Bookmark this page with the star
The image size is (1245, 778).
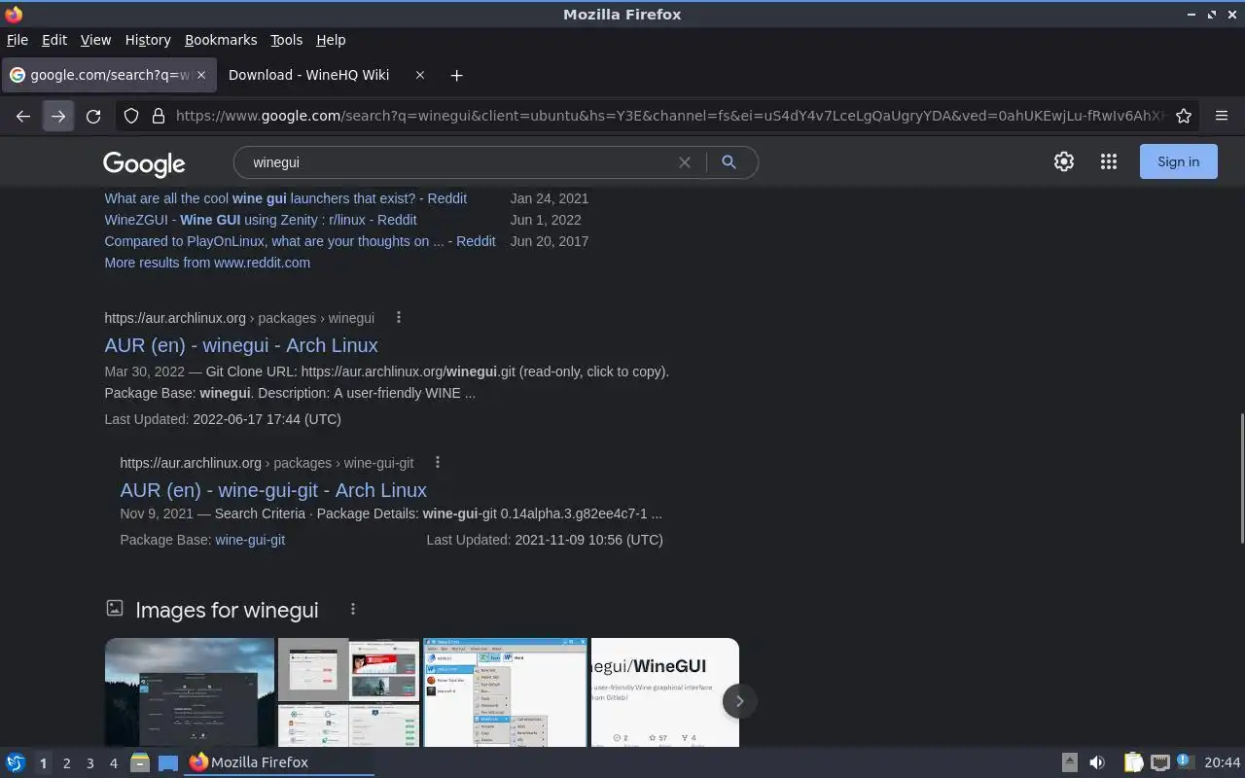[x=1184, y=116]
